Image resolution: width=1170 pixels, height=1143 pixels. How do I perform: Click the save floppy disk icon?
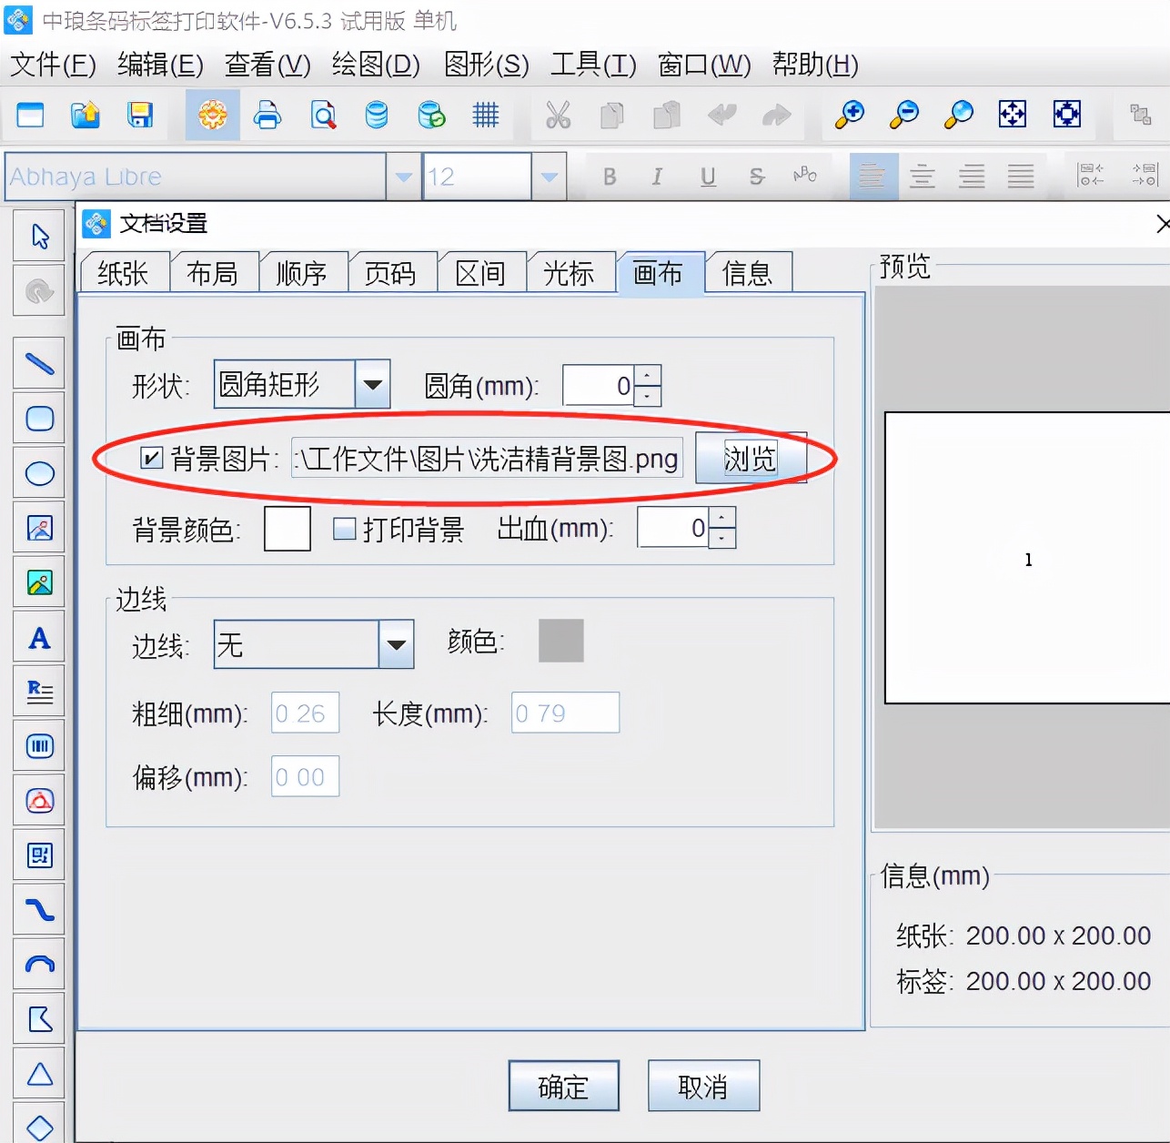pos(140,115)
